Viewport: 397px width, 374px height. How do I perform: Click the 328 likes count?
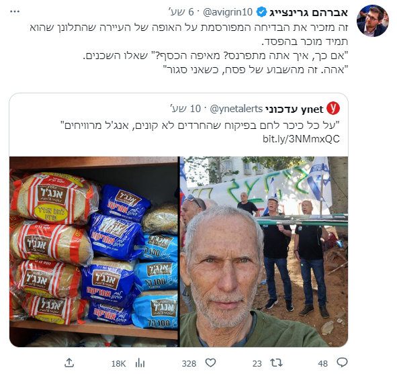pos(189,364)
